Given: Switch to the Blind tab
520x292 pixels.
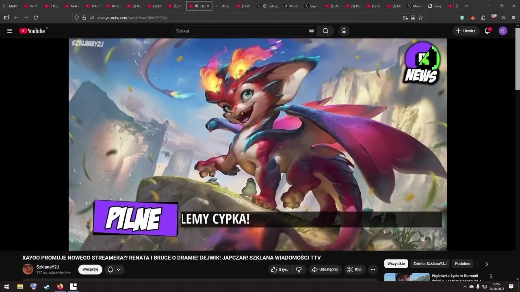Looking at the screenshot, I should [113, 6].
